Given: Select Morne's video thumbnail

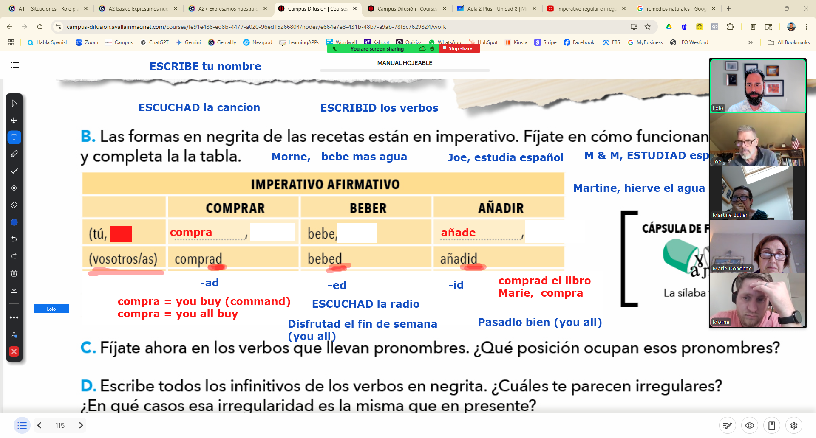Looking at the screenshot, I should tap(758, 300).
